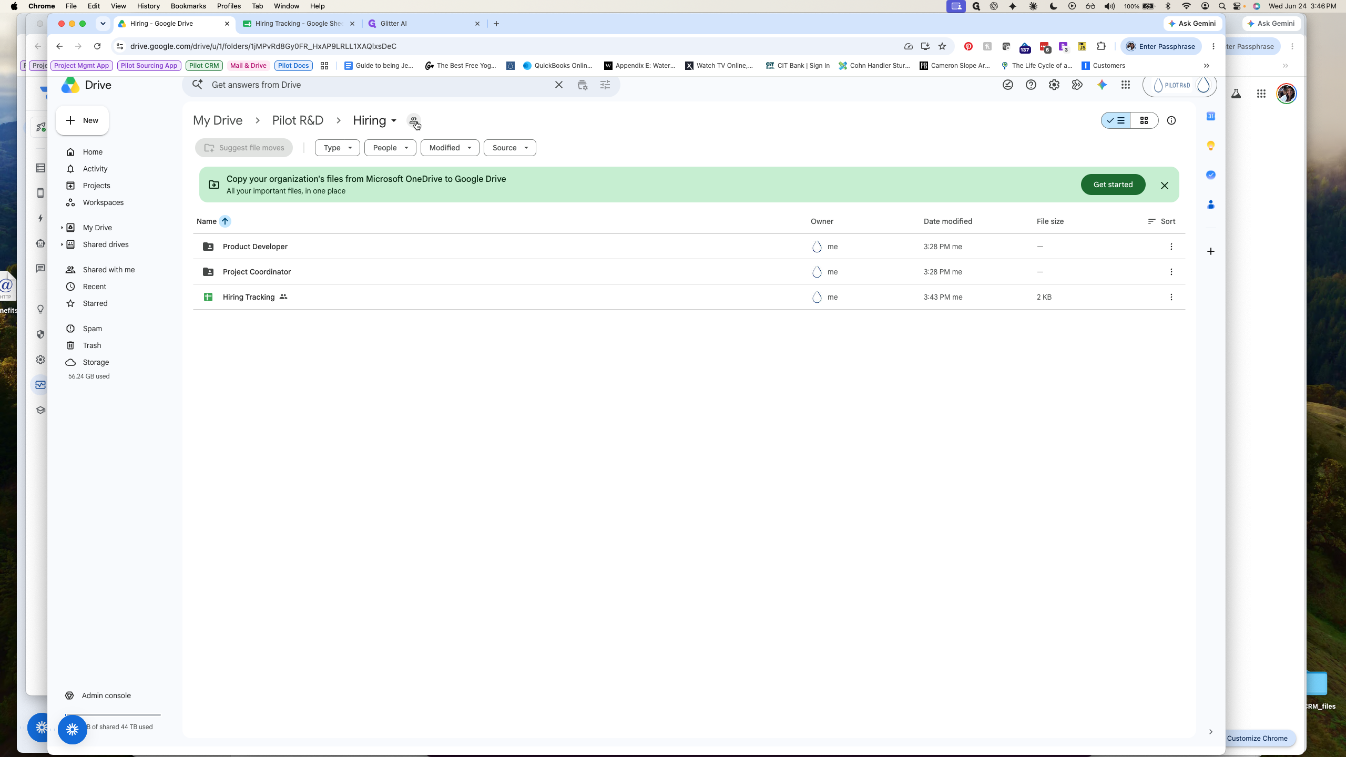Open the Admin console
Screen dimensions: 1346x757
pyautogui.click(x=106, y=695)
